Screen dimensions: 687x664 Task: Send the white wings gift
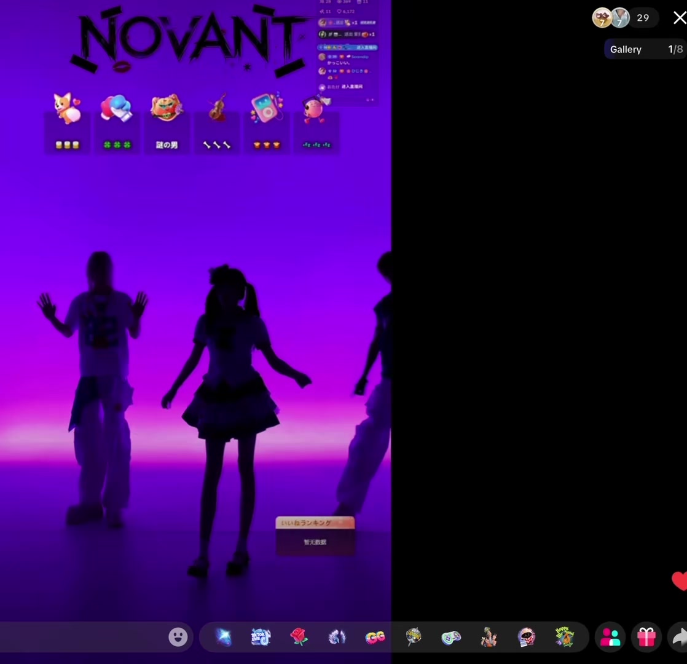(337, 637)
